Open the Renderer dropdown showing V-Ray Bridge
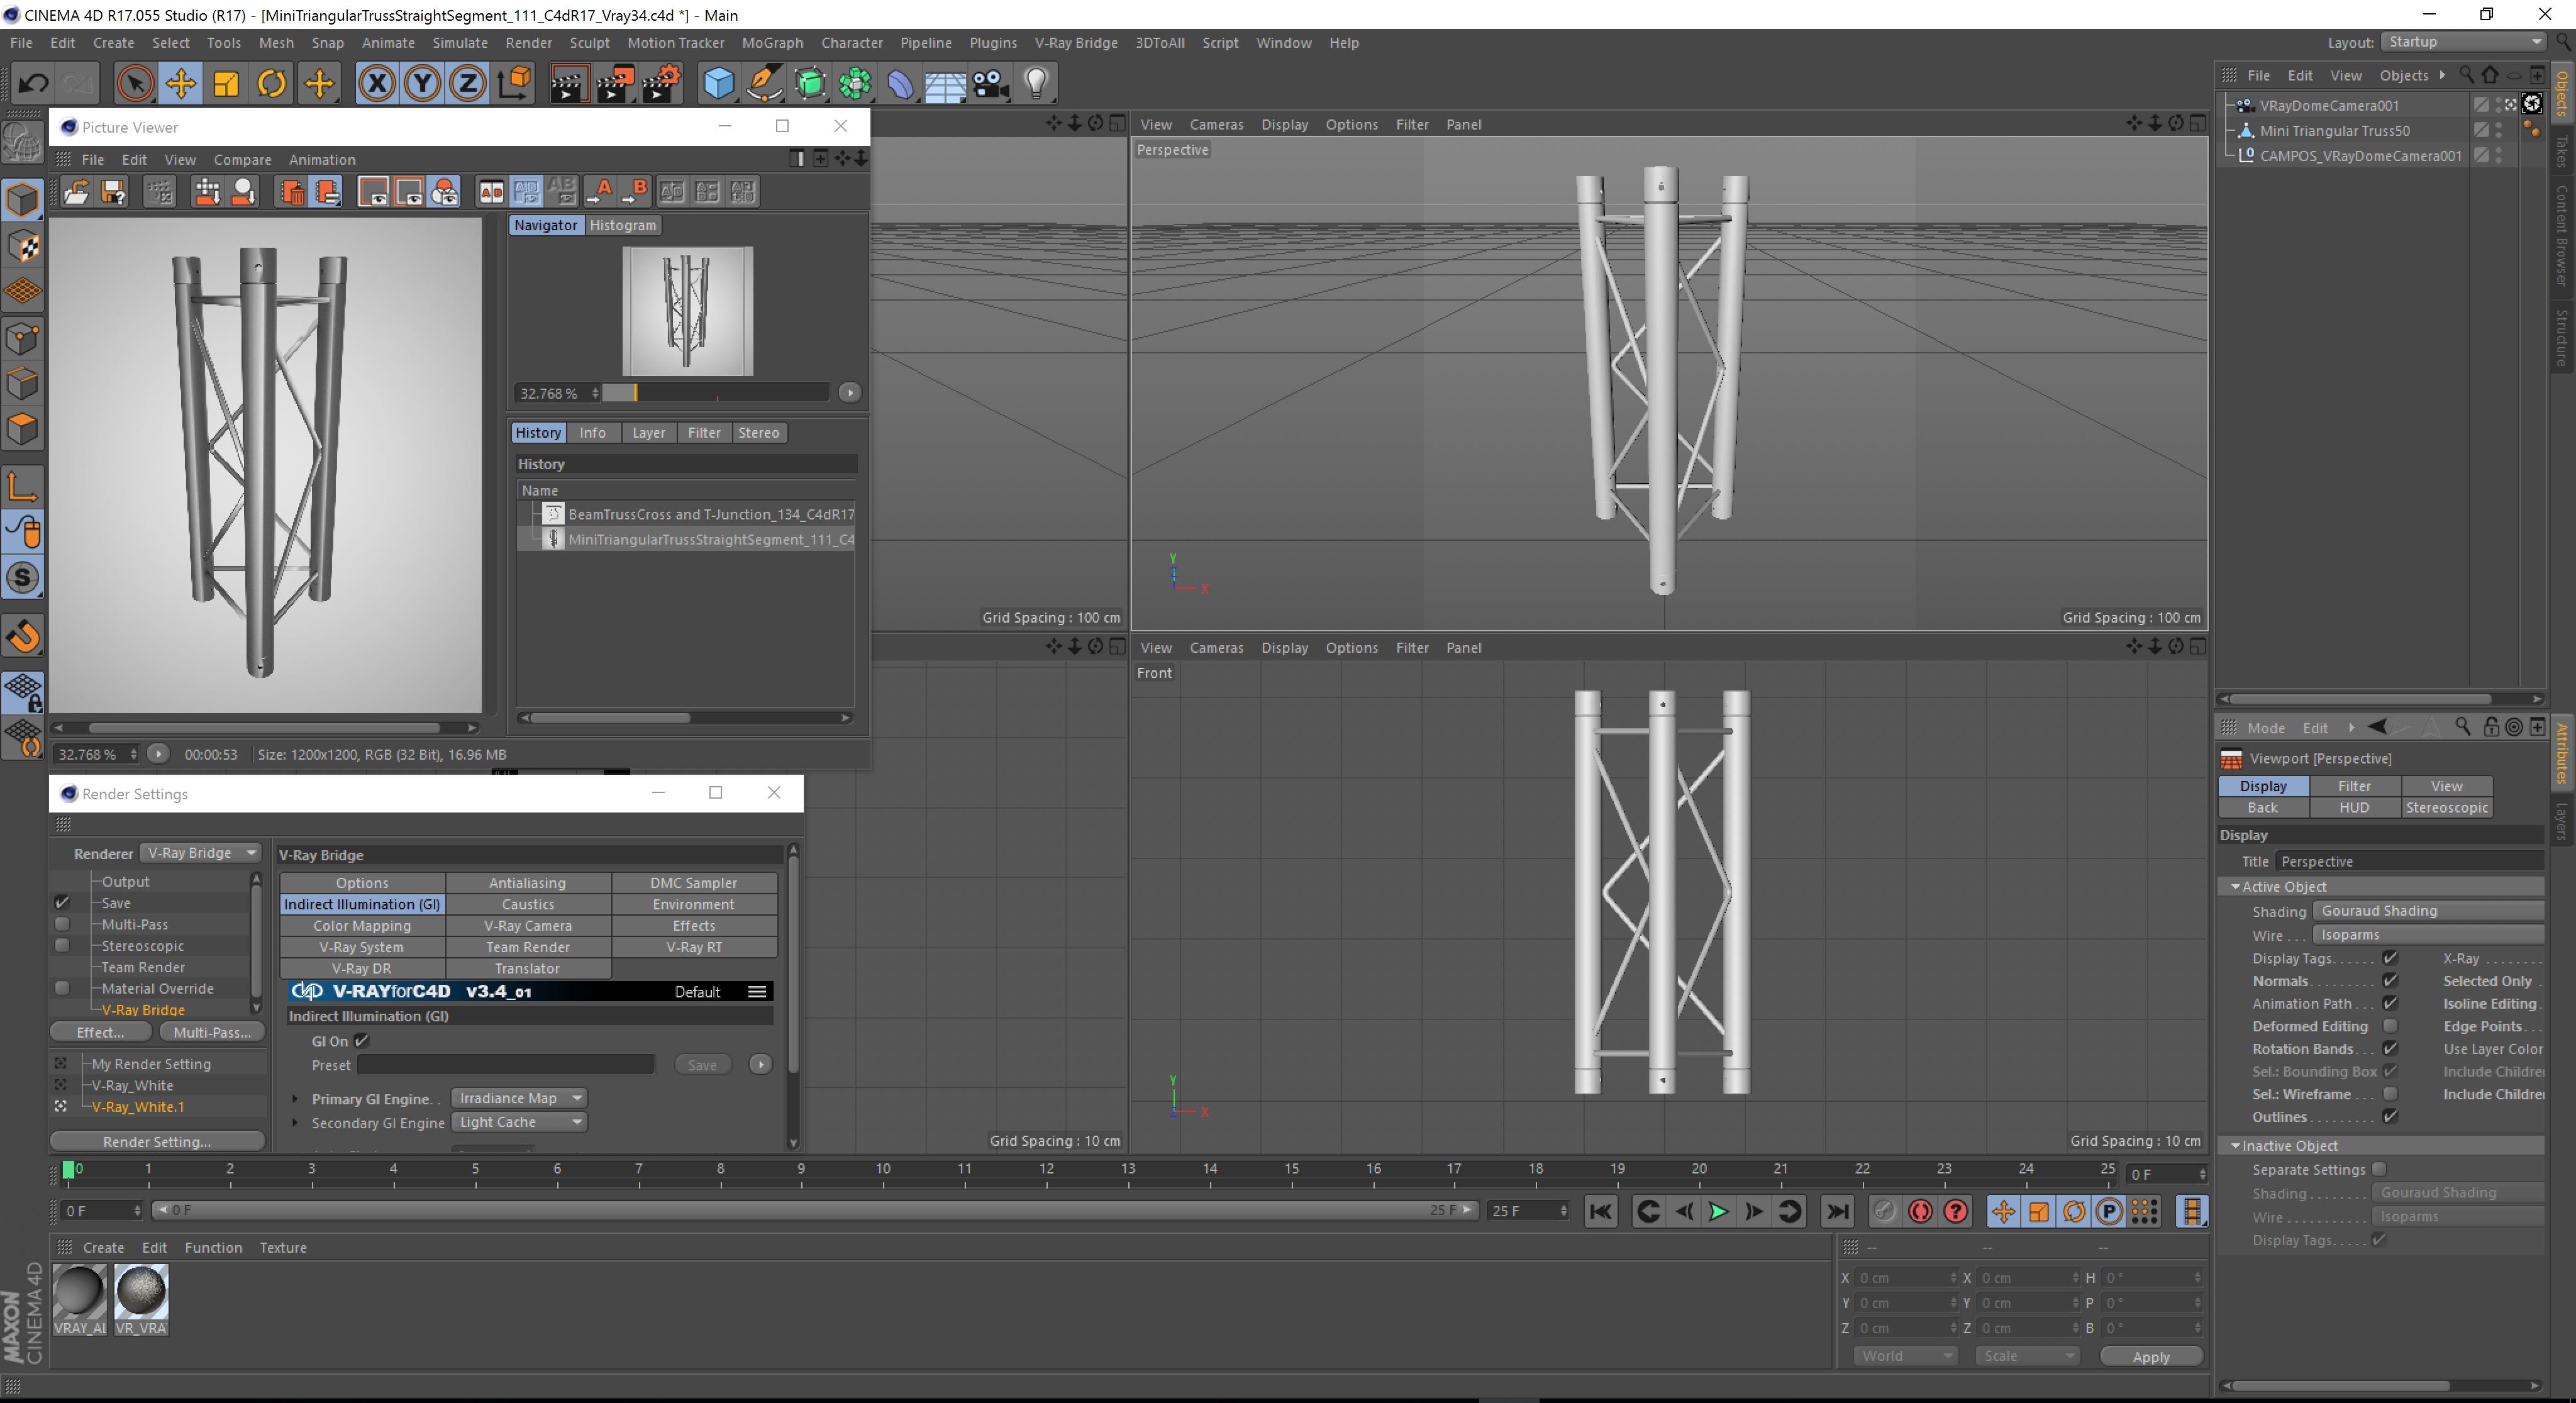 pos(200,852)
